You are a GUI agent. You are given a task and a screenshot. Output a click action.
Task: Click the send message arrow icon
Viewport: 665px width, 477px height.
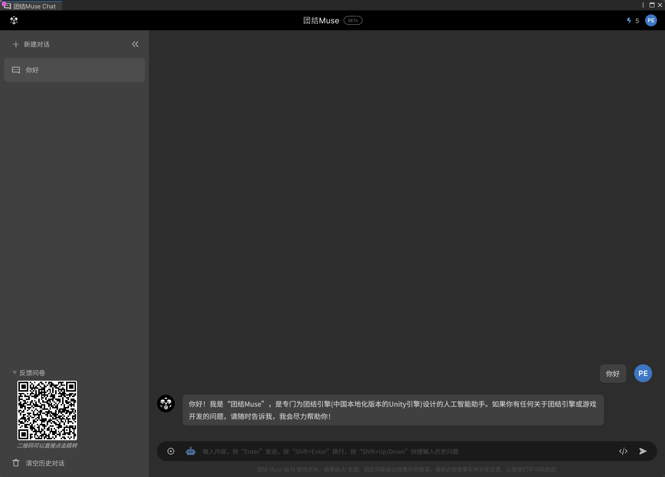coord(643,451)
